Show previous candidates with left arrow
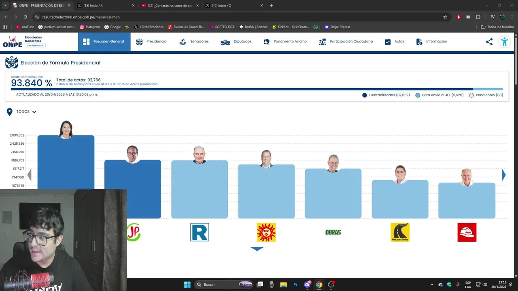Image resolution: width=518 pixels, height=291 pixels. 29,175
